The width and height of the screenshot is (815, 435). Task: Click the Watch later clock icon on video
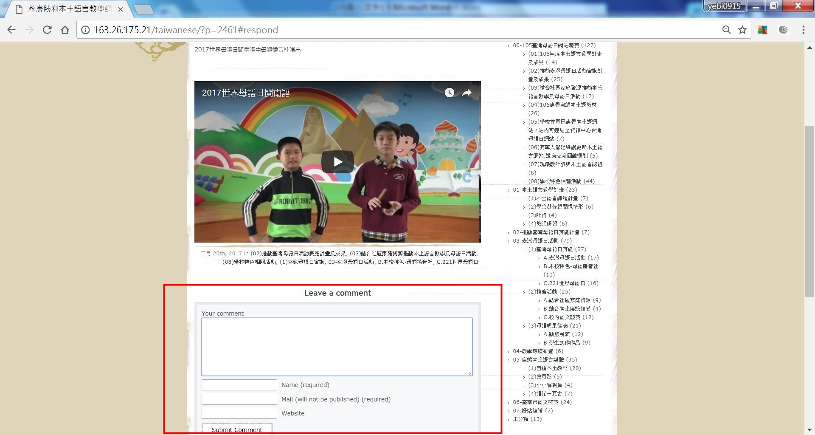coord(449,93)
